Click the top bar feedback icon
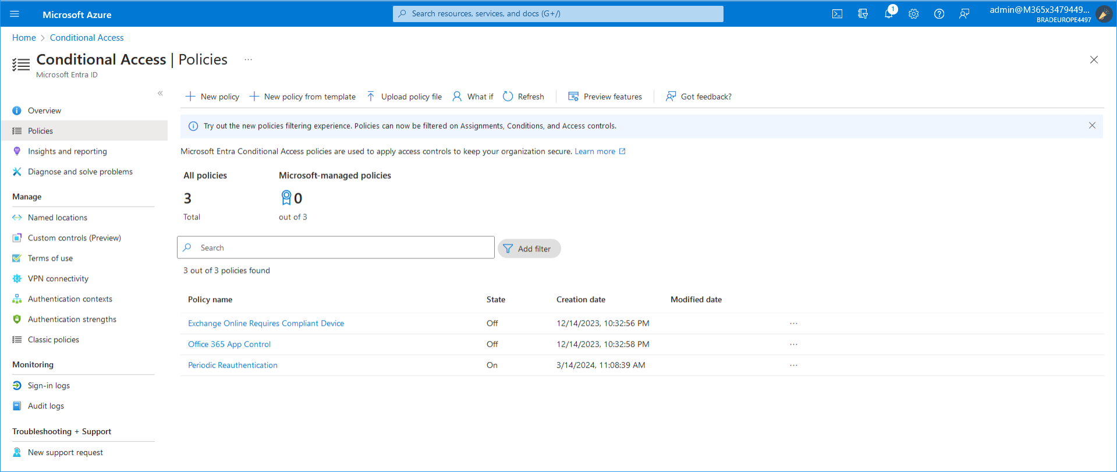Image resolution: width=1117 pixels, height=472 pixels. 964,14
